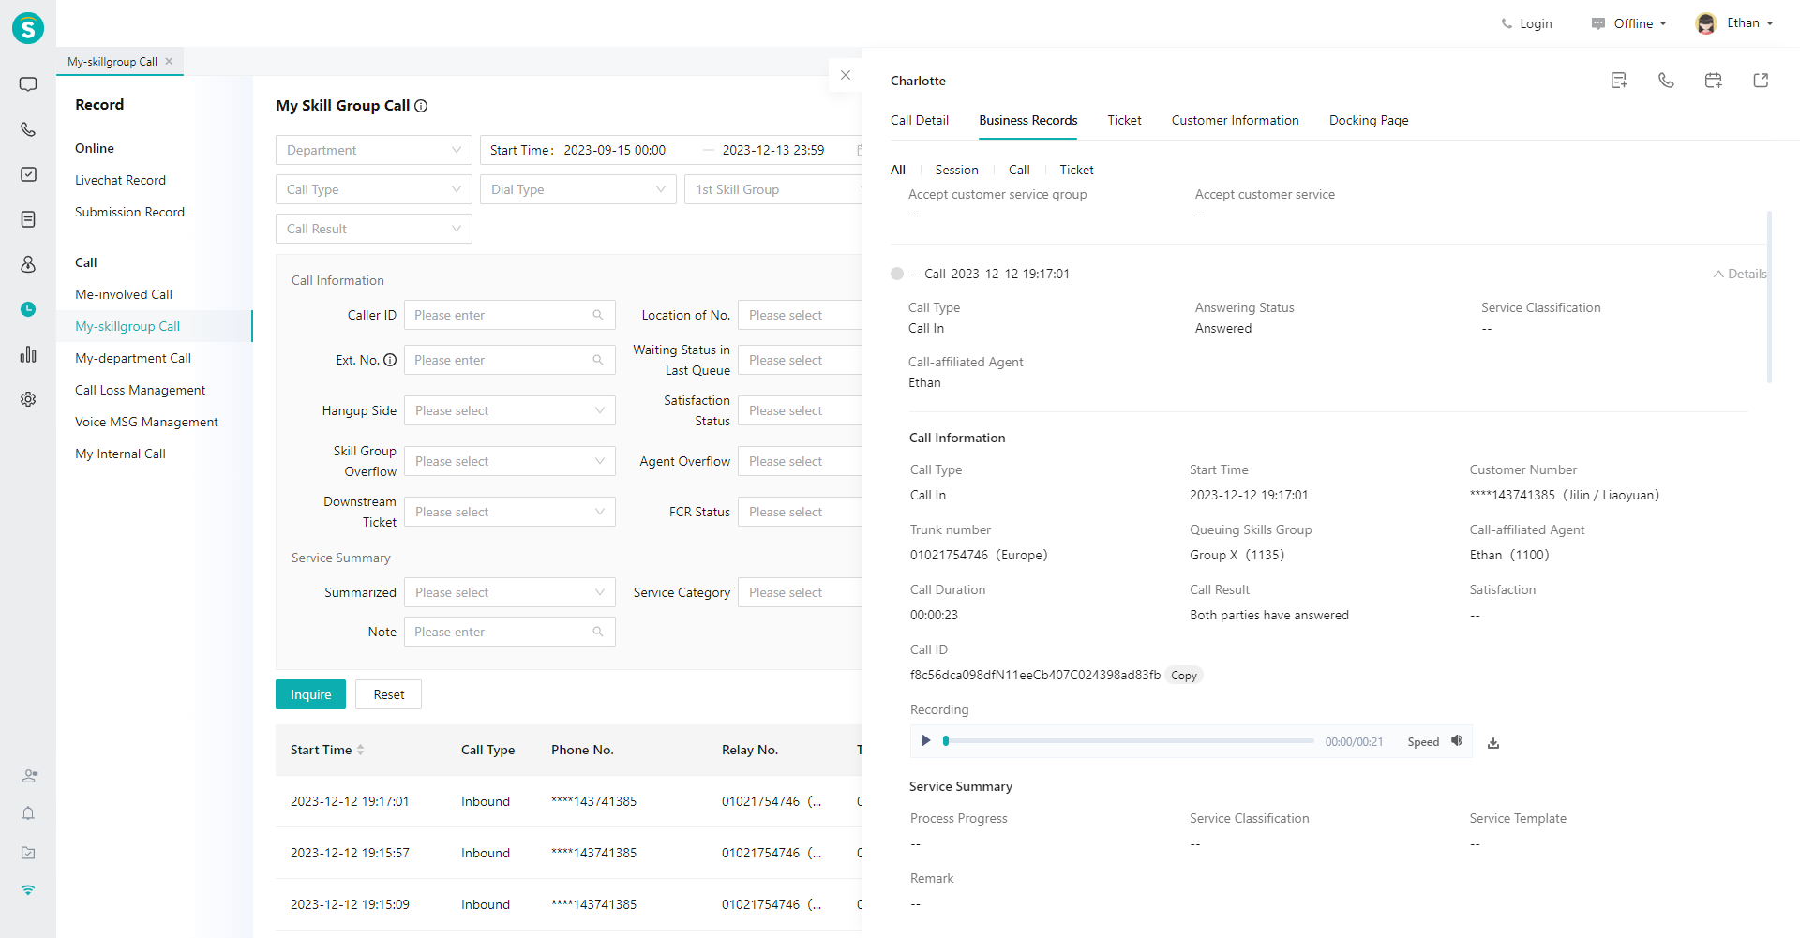Click the S logo at top left

28,28
